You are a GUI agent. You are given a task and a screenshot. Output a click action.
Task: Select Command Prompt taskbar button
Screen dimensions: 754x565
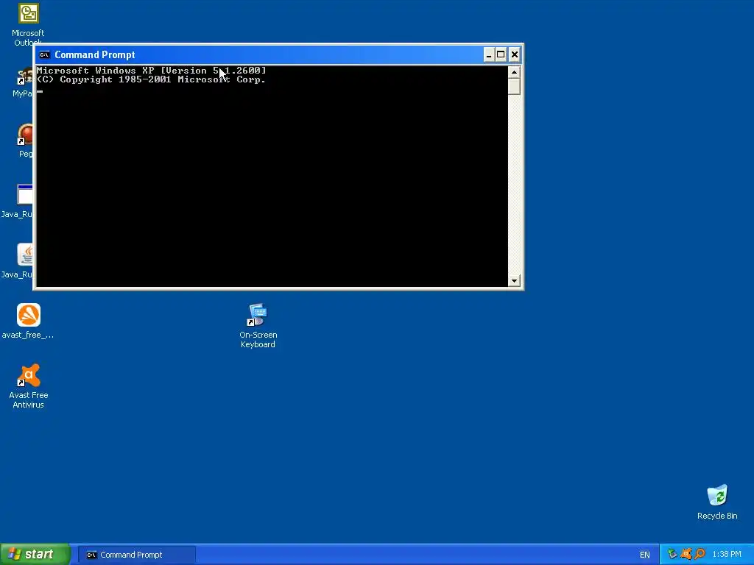click(x=137, y=555)
